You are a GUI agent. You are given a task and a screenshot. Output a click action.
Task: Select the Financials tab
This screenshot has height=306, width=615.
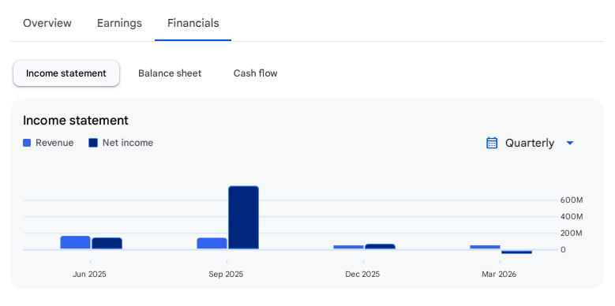(x=193, y=23)
